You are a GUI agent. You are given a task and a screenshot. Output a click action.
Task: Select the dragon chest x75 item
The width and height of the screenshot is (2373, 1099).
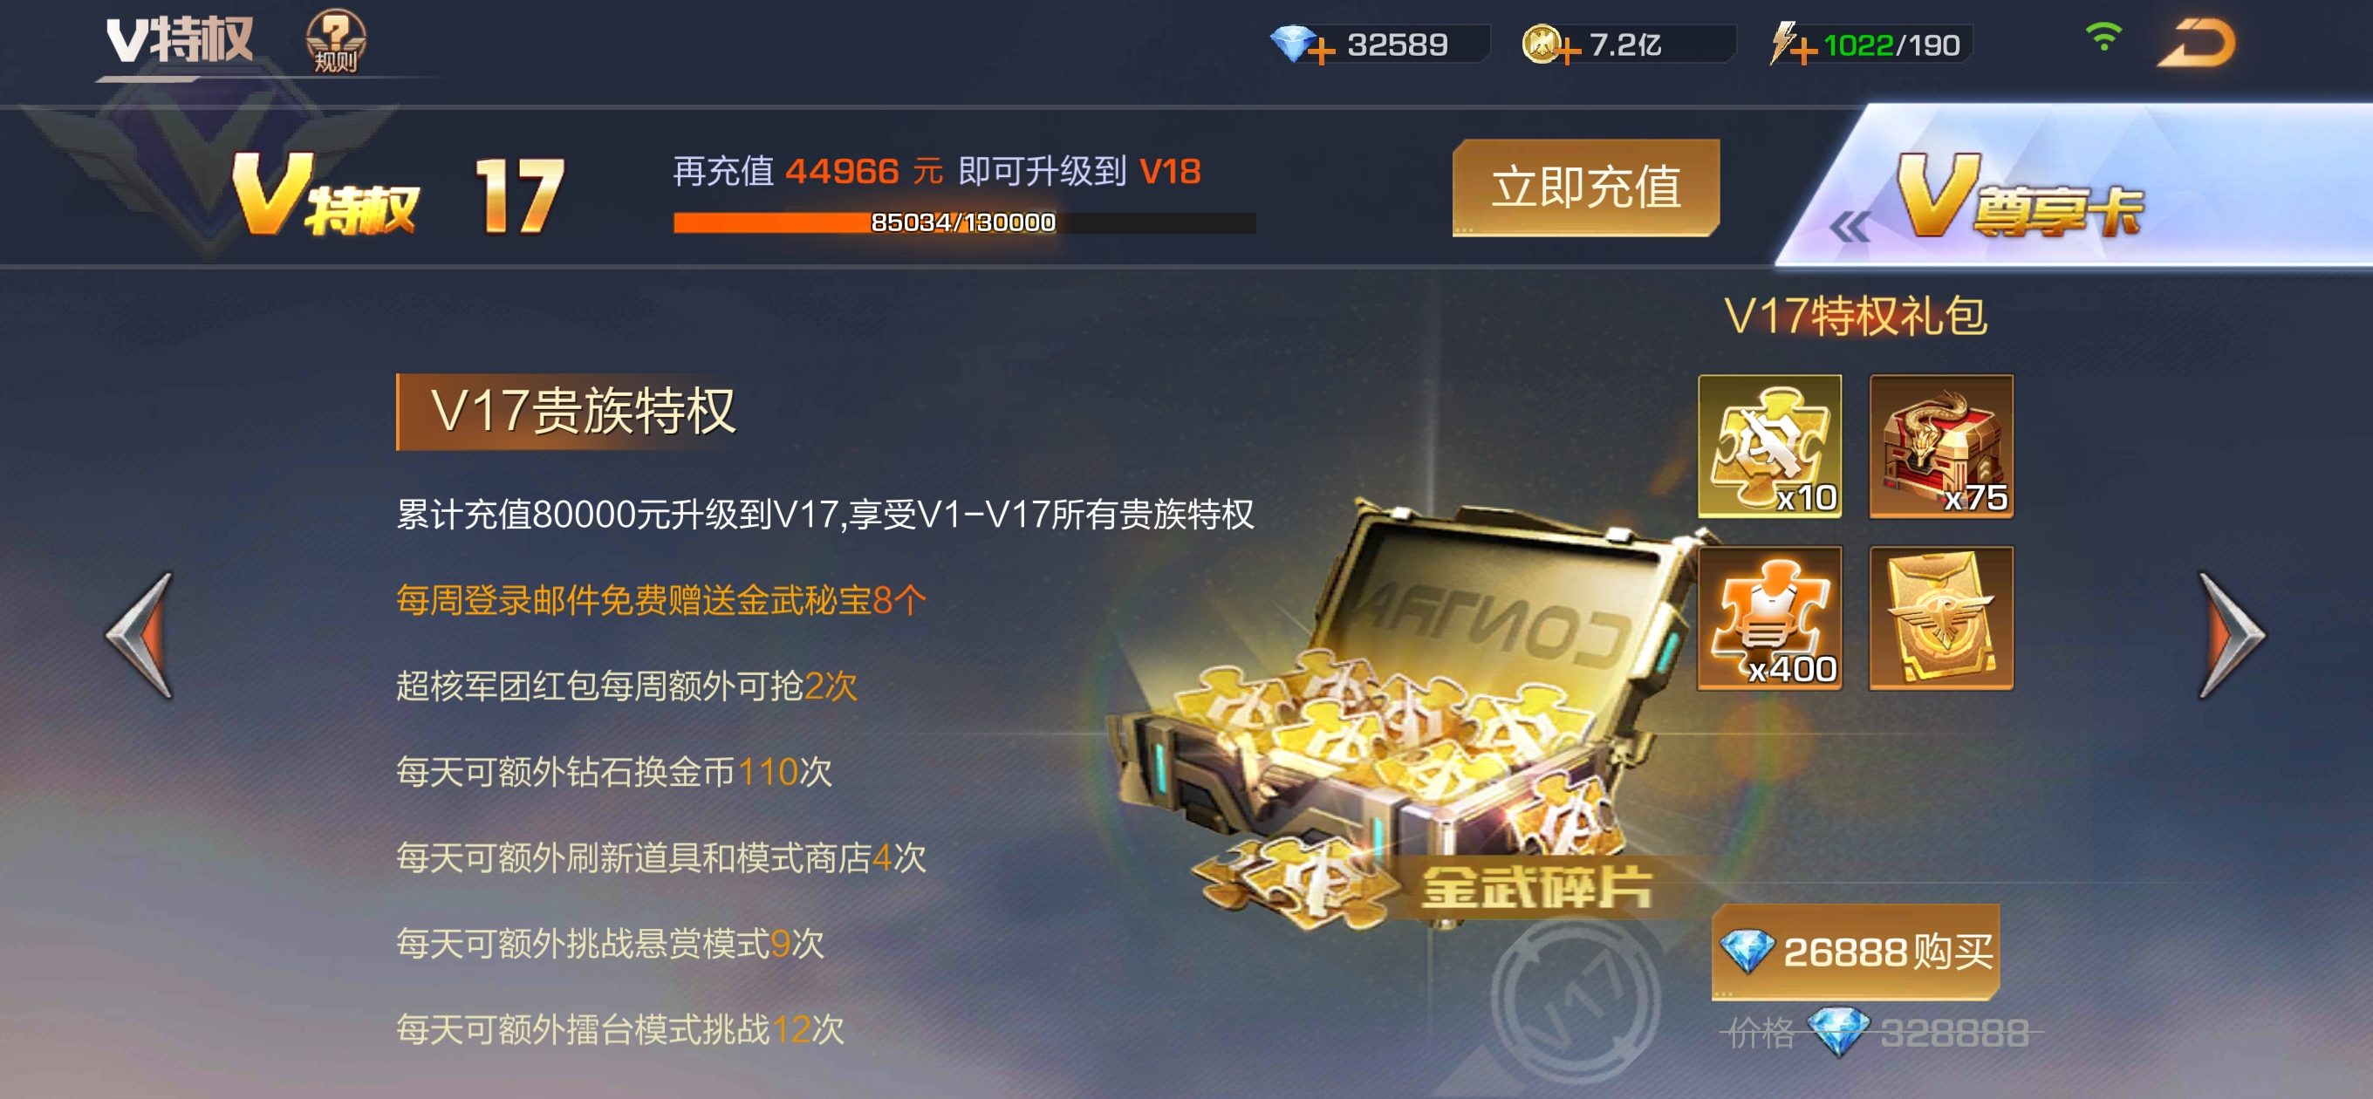point(1941,446)
